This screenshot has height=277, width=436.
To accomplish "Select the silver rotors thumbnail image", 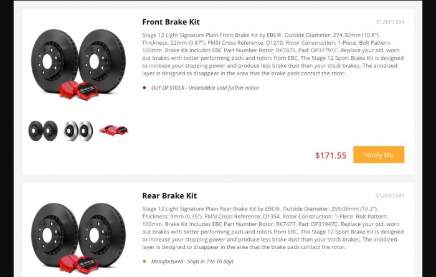I will click(78, 130).
